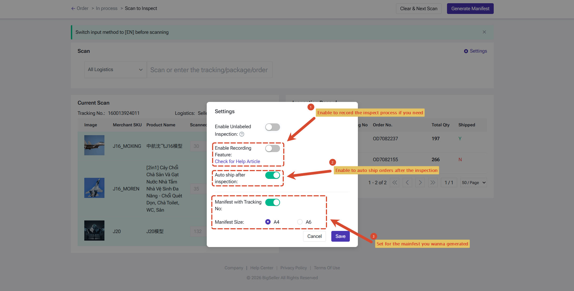
Task: Go to In process breadcrumb
Action: point(107,8)
